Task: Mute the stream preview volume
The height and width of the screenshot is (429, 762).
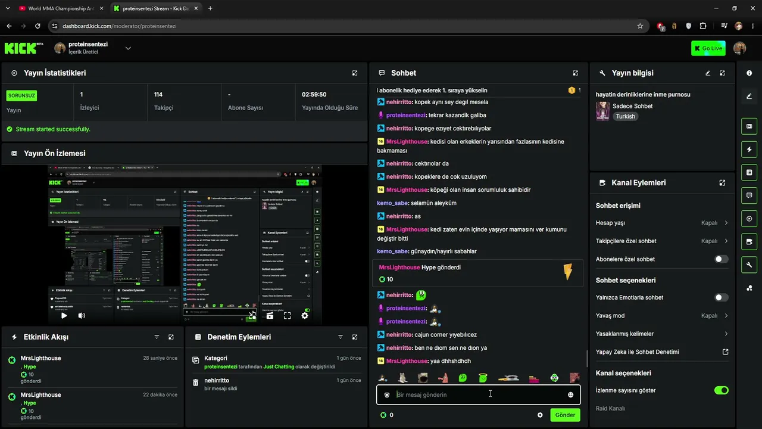Action: (82, 316)
